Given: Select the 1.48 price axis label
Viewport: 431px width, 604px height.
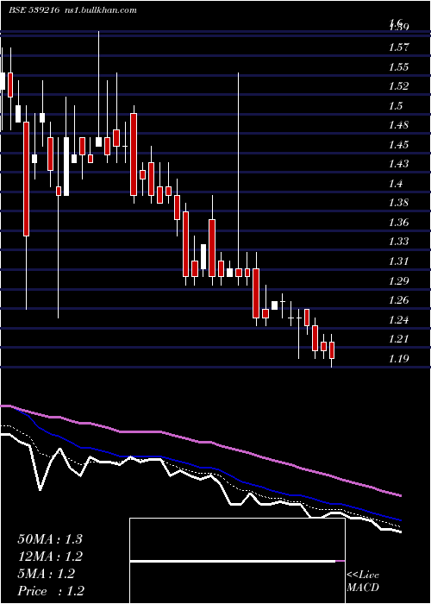Looking at the screenshot, I should click(398, 125).
